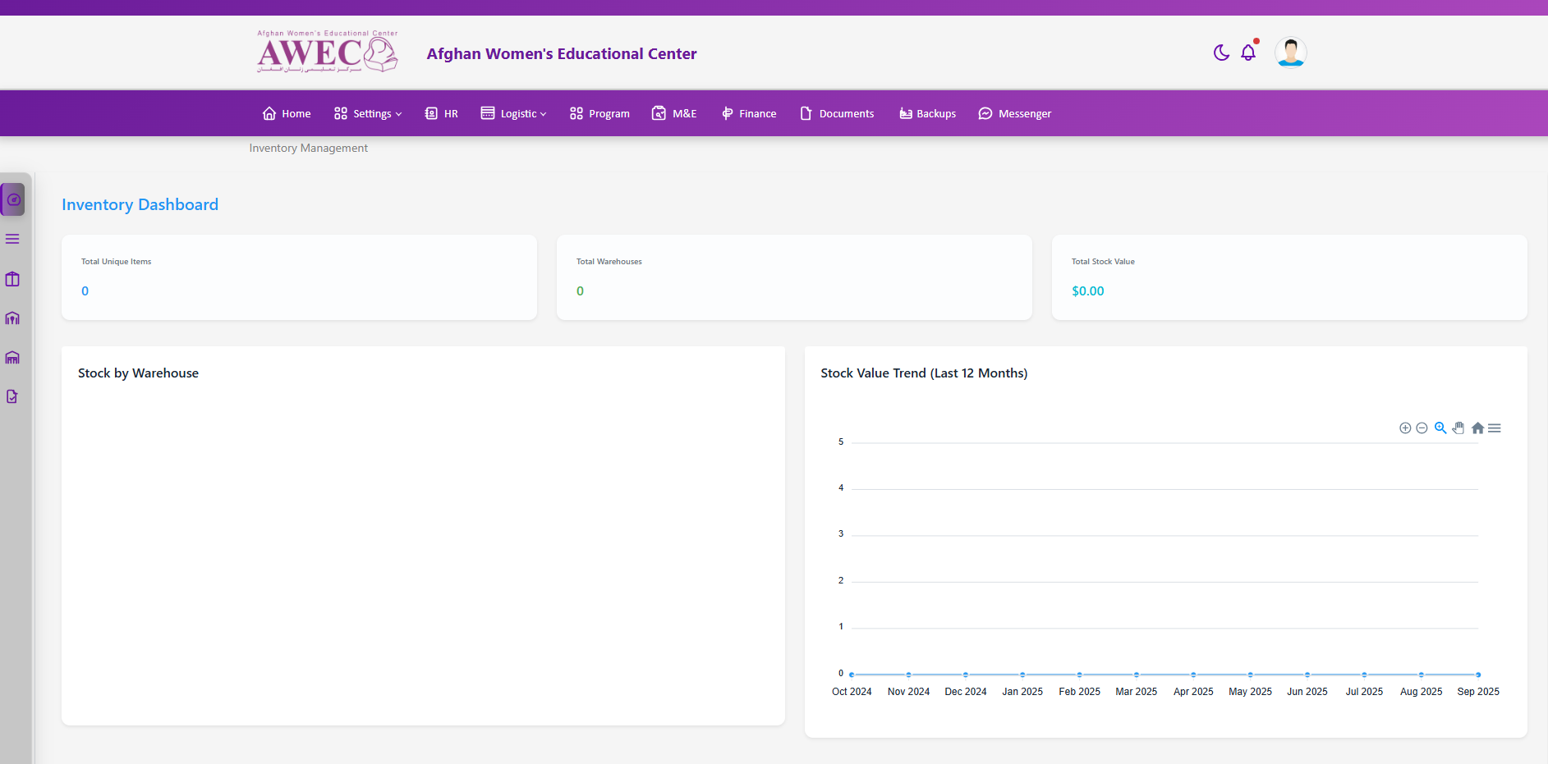Viewport: 1548px width, 764px height.
Task: Expand the Settings dropdown menu
Action: (367, 113)
